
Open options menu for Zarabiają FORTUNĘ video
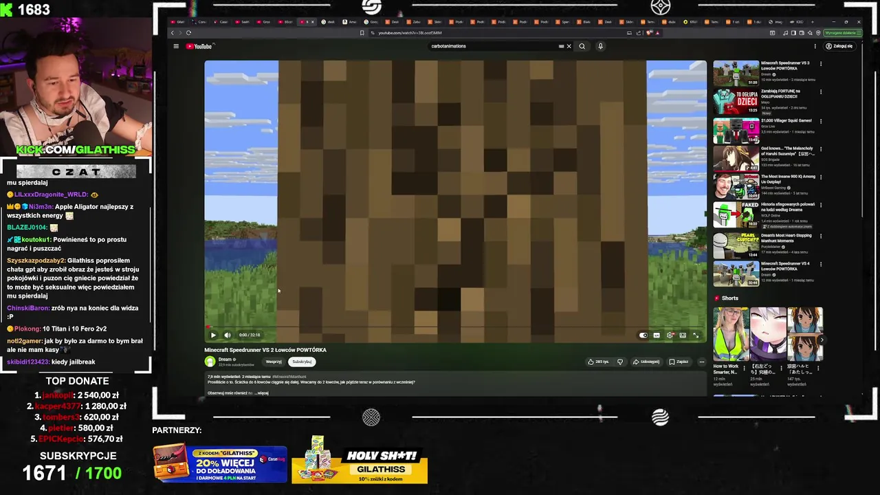(x=820, y=92)
